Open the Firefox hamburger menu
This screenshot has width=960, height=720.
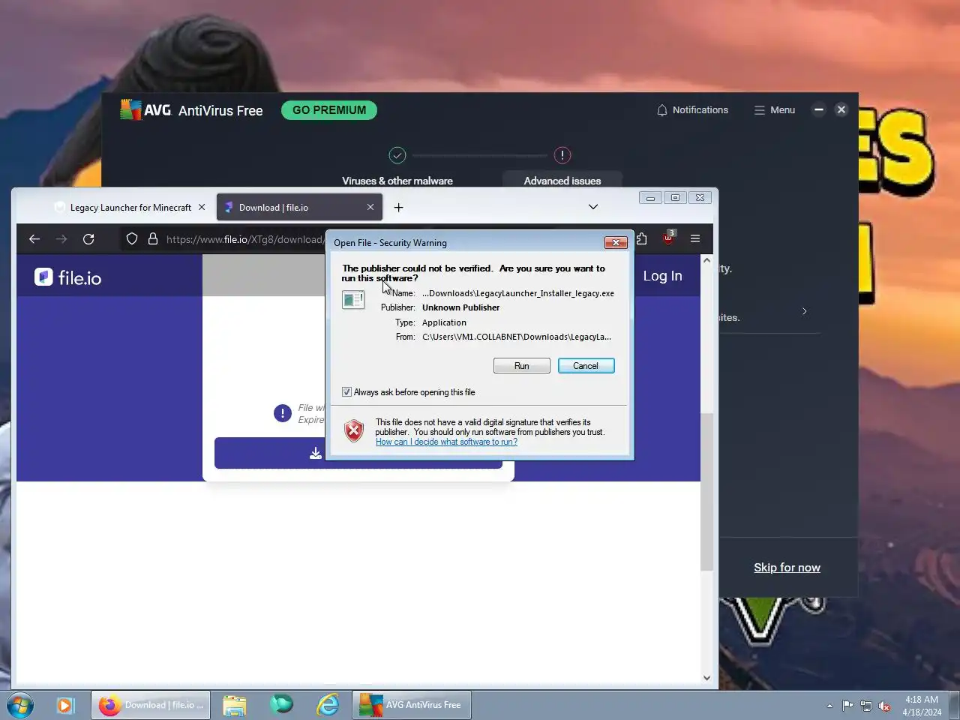[x=695, y=238]
